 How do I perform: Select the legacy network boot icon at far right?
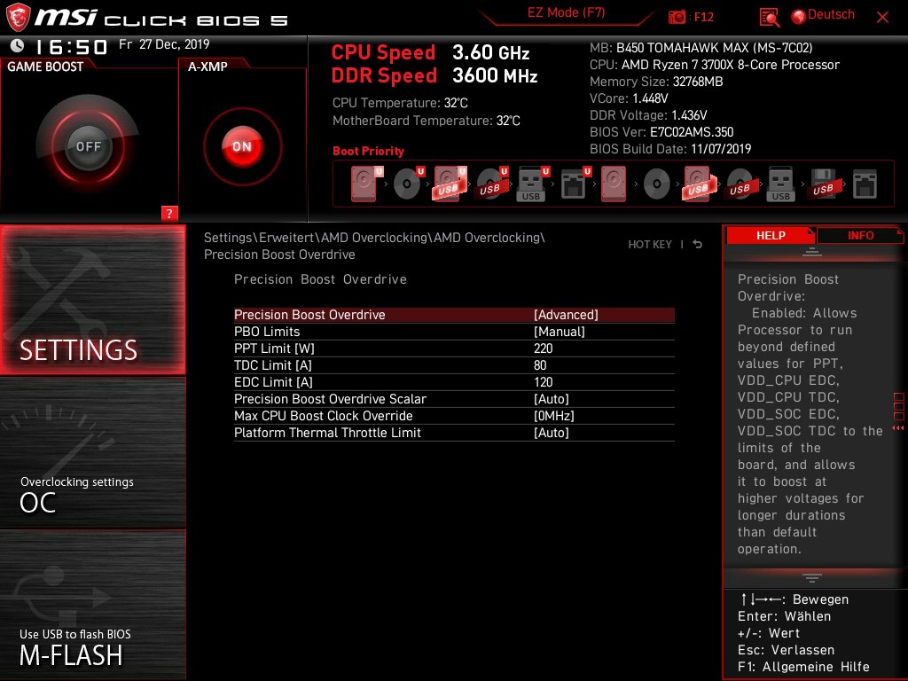(x=865, y=184)
